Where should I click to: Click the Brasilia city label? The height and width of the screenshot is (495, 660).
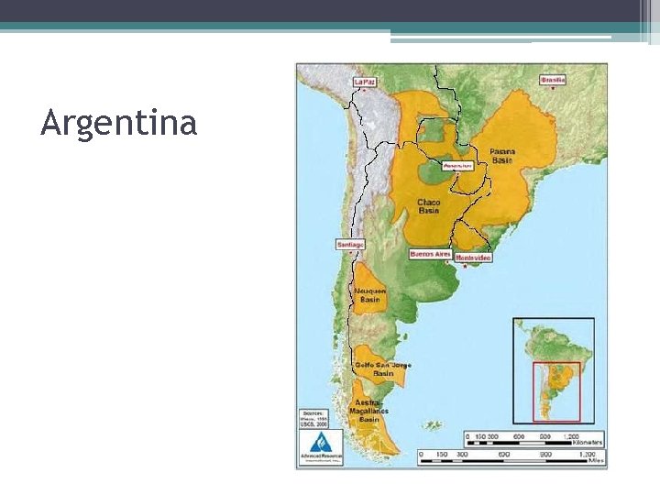553,80
